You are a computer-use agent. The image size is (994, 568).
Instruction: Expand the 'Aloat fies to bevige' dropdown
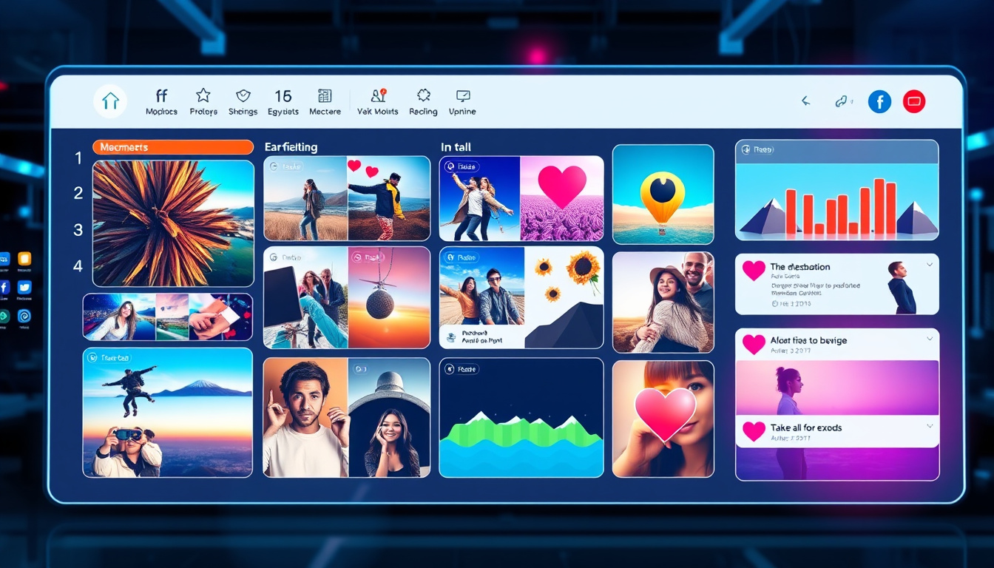[x=929, y=339]
